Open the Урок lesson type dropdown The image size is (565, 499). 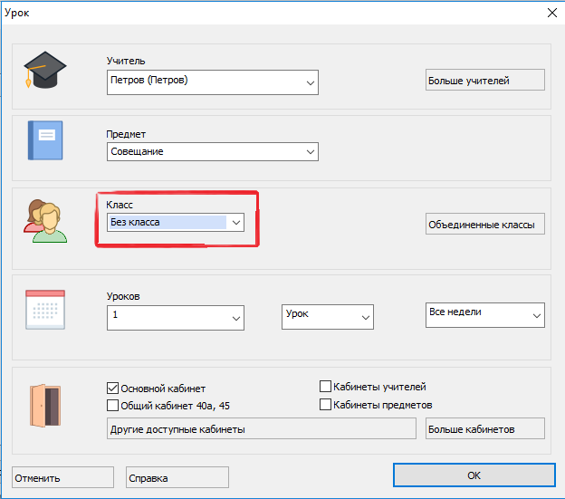click(x=327, y=316)
